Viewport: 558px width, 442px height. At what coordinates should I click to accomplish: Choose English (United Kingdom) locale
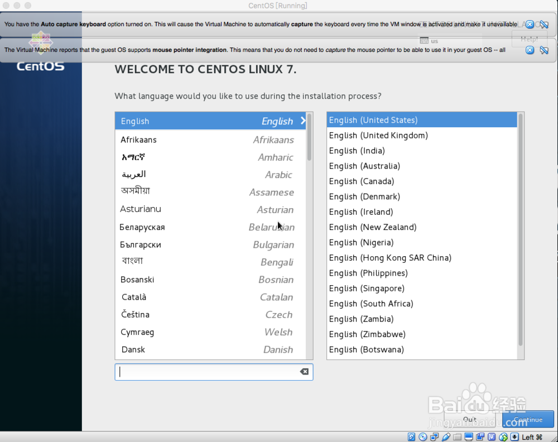coord(422,135)
